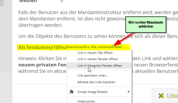
Task: Expand Simple Image Rotator submenu arrow
Action: pyautogui.click(x=129, y=92)
